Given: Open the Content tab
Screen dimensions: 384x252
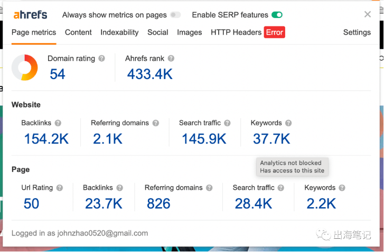Looking at the screenshot, I should 78,32.
